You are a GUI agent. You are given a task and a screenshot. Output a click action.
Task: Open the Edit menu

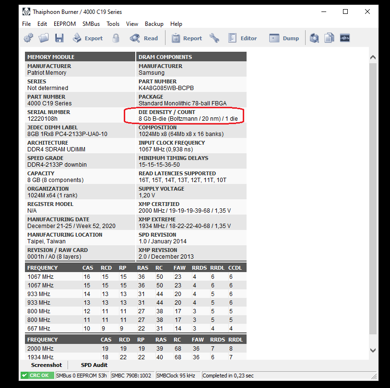[x=42, y=24]
